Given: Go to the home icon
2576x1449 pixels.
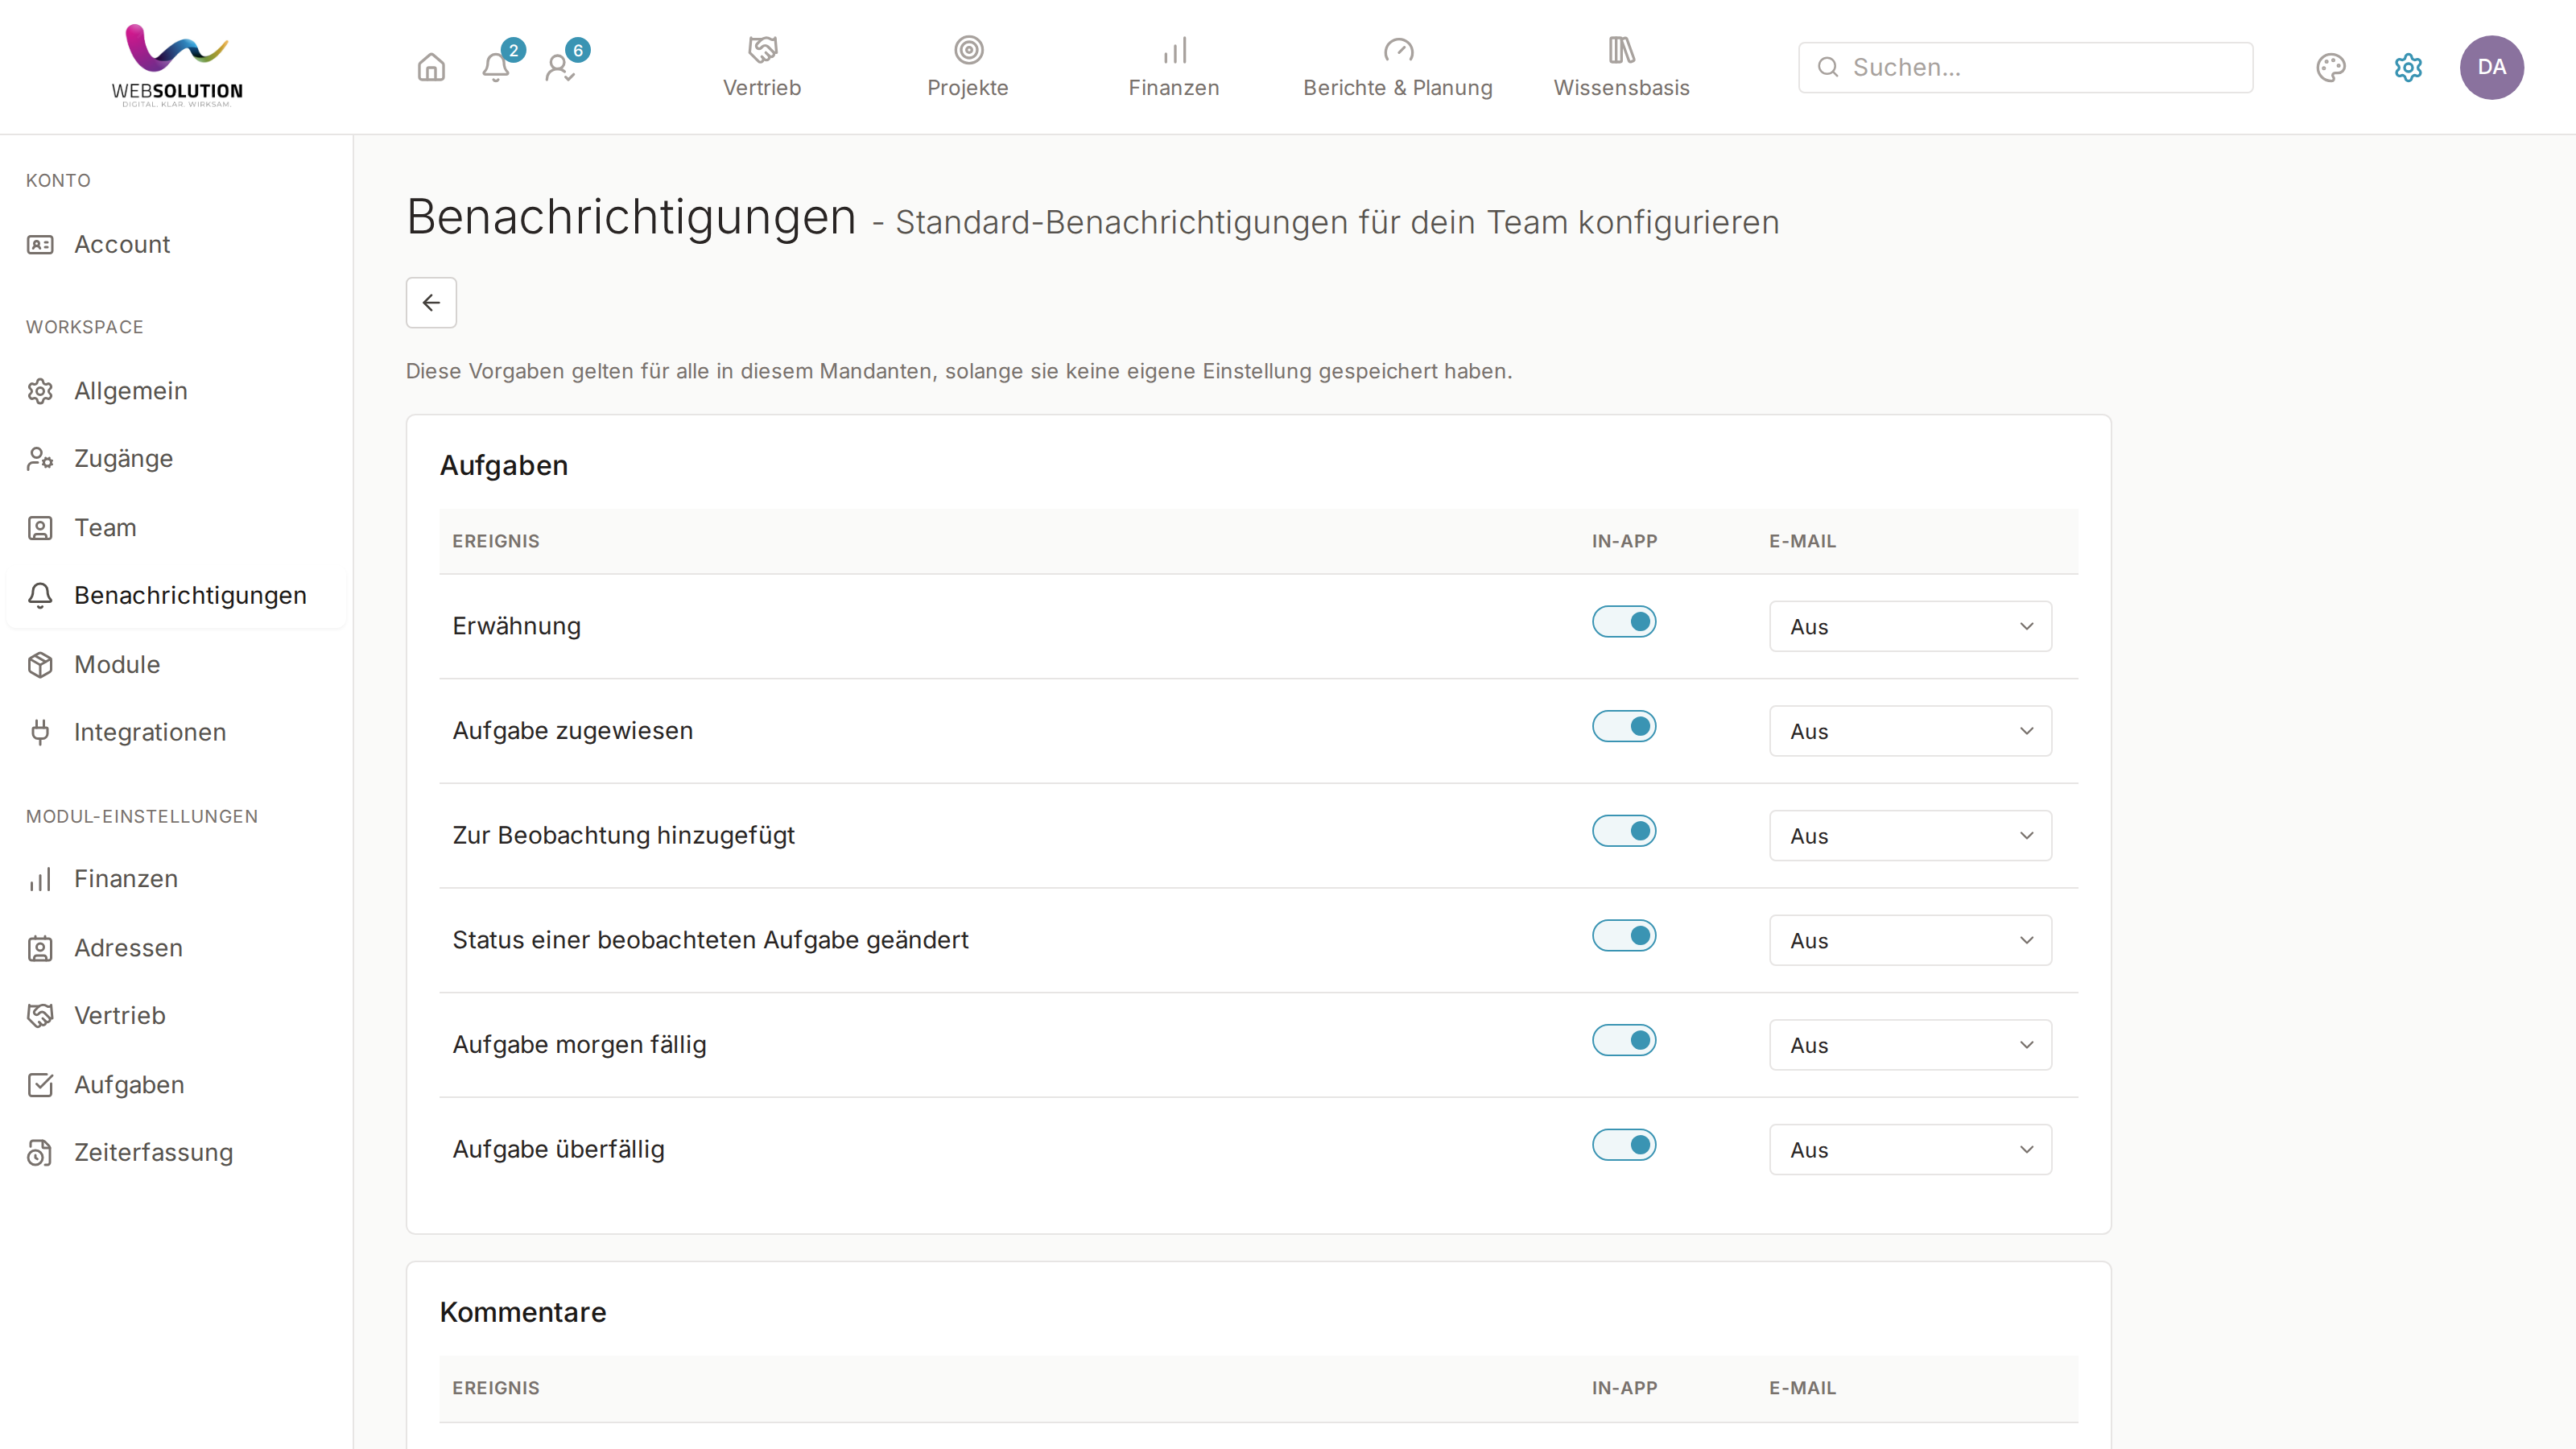Looking at the screenshot, I should coord(431,67).
